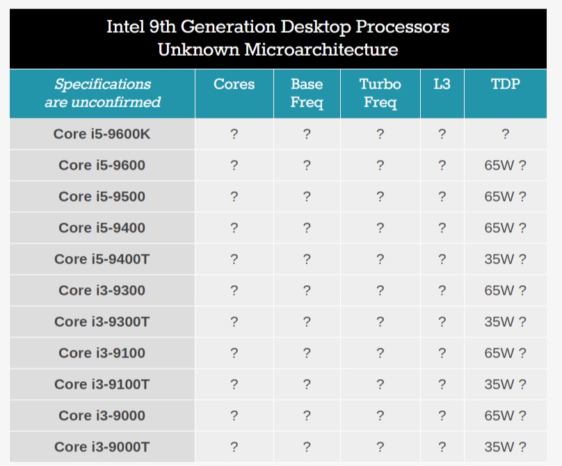The height and width of the screenshot is (466, 562).
Task: Click the title "Intel 9th Generation Desktop Processors"
Action: (x=278, y=27)
